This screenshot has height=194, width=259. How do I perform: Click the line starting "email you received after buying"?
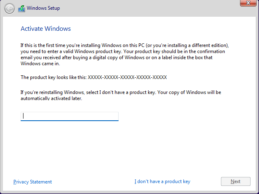pyautogui.click(x=122, y=58)
